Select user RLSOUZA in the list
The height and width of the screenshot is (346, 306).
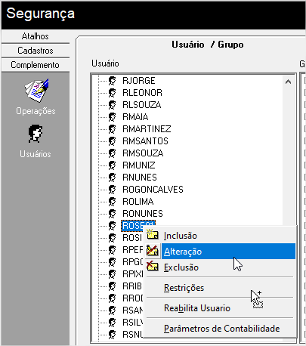pos(142,105)
